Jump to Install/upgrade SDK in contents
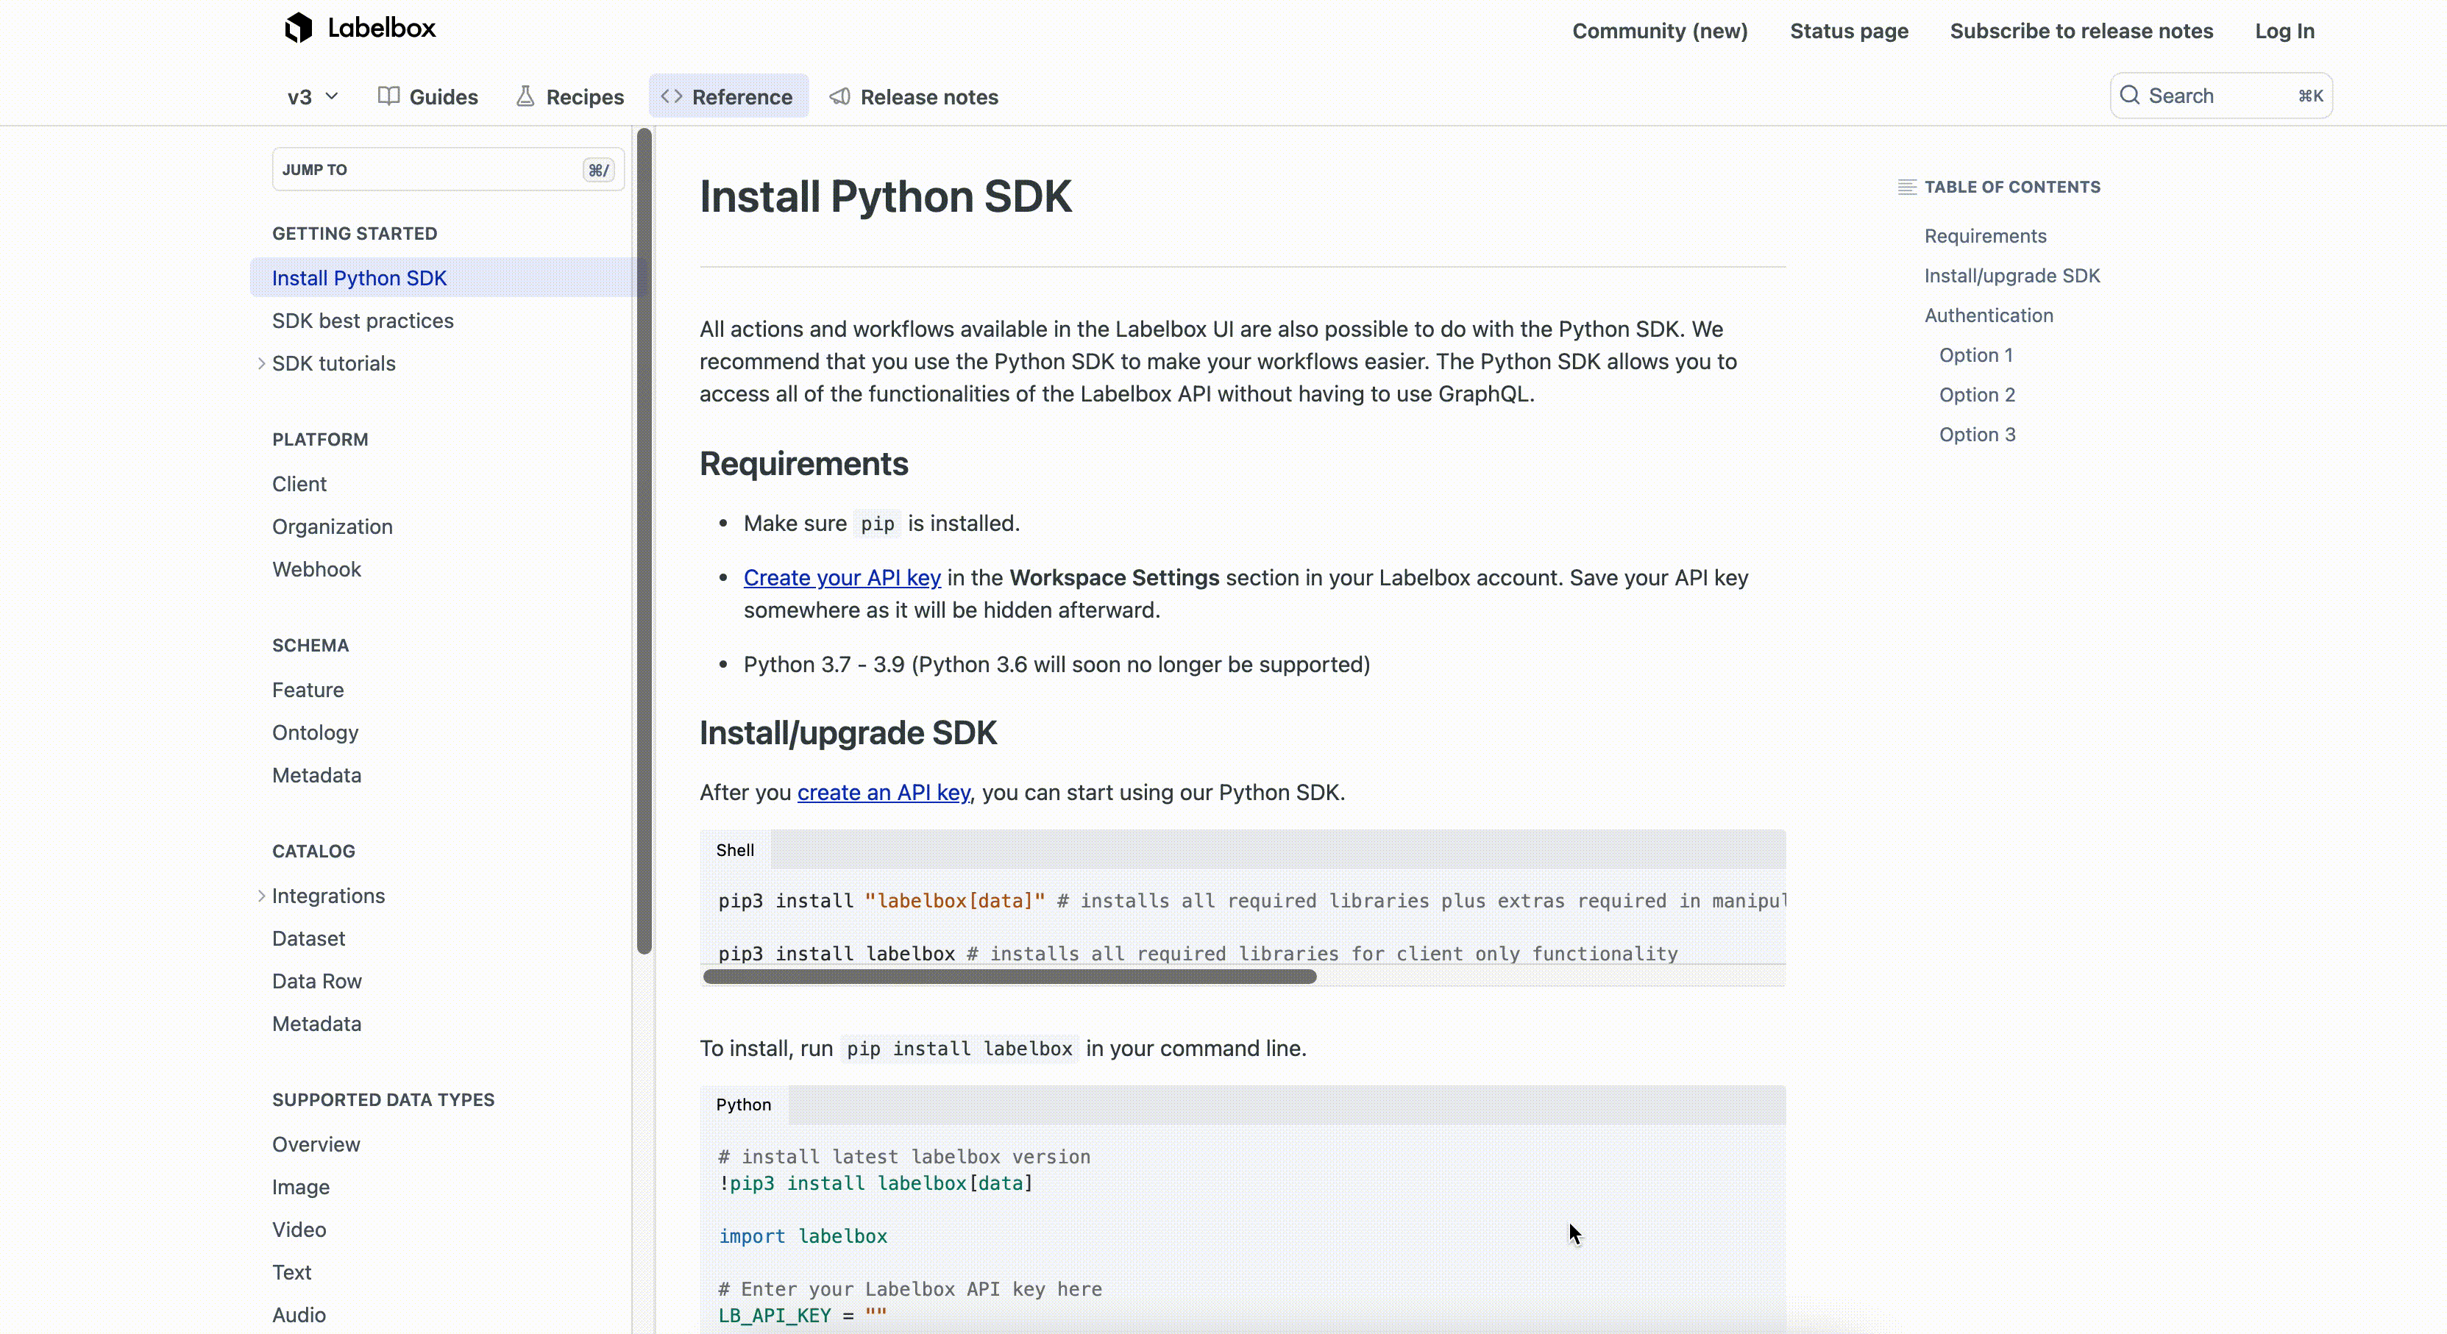The height and width of the screenshot is (1334, 2447). (x=2012, y=275)
